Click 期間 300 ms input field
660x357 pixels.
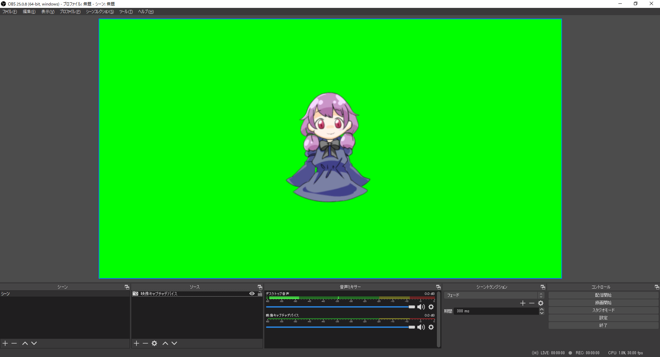pyautogui.click(x=496, y=311)
